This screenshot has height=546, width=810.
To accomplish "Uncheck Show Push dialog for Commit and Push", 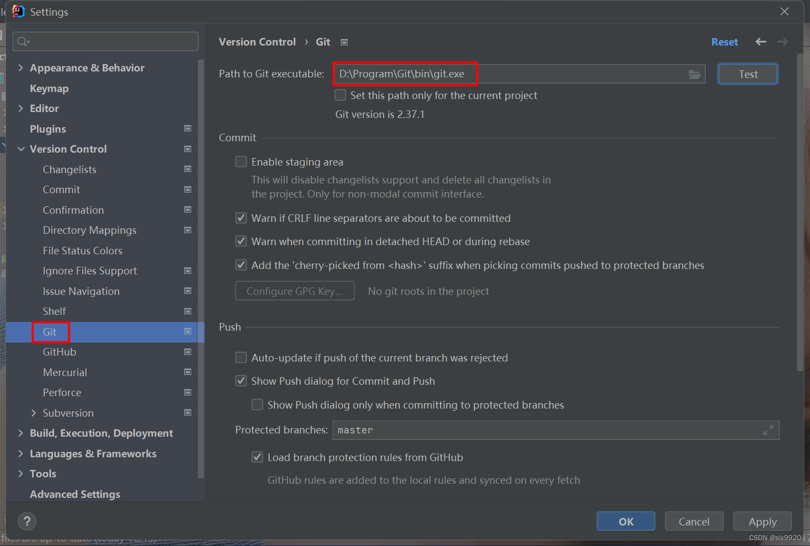I will (x=241, y=381).
